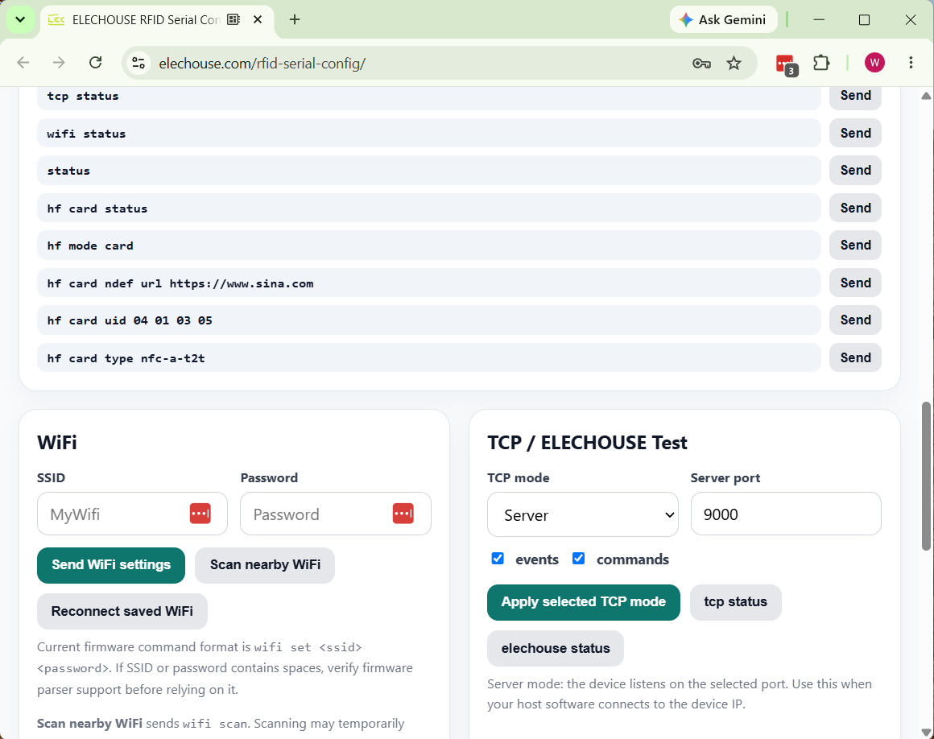Maximize the browser window
This screenshot has width=934, height=739.
point(864,19)
